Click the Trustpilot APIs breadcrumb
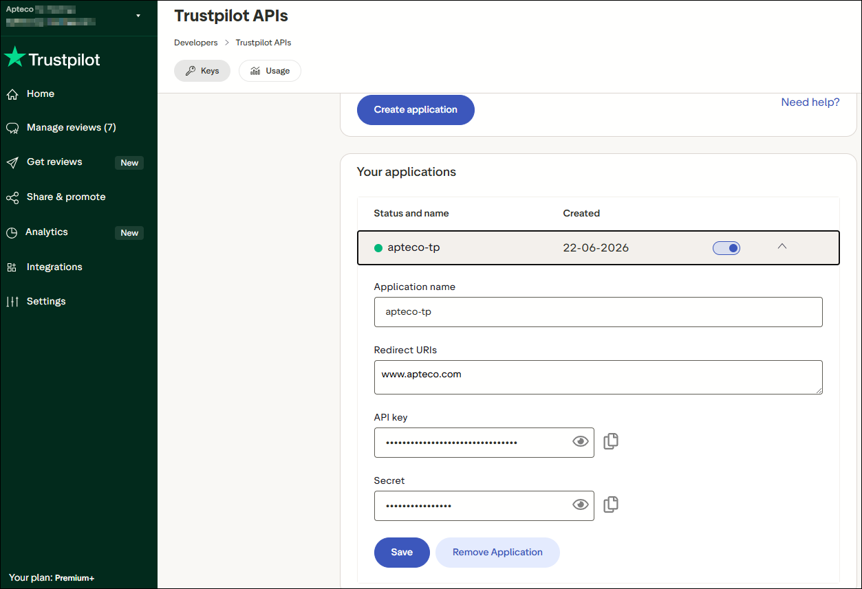 tap(263, 43)
